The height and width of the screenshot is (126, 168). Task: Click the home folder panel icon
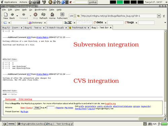pyautogui.click(x=30, y=2)
